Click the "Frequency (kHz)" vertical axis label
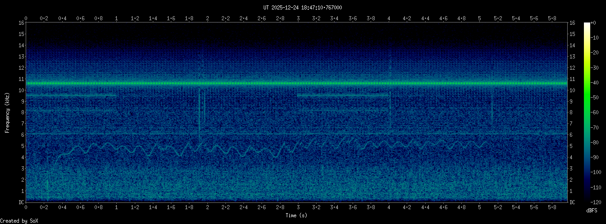 pos(7,112)
